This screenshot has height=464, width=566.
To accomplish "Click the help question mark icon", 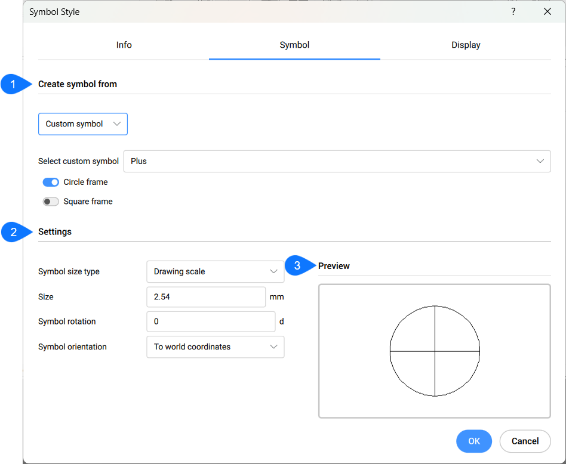I will point(513,12).
